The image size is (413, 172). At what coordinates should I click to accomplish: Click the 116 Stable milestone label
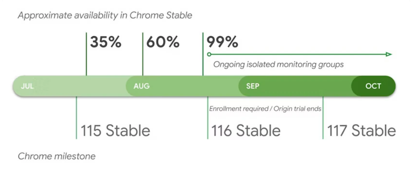click(x=246, y=131)
